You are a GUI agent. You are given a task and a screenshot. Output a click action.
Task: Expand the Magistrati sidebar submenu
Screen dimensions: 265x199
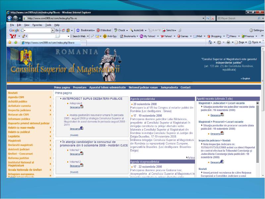(50, 141)
